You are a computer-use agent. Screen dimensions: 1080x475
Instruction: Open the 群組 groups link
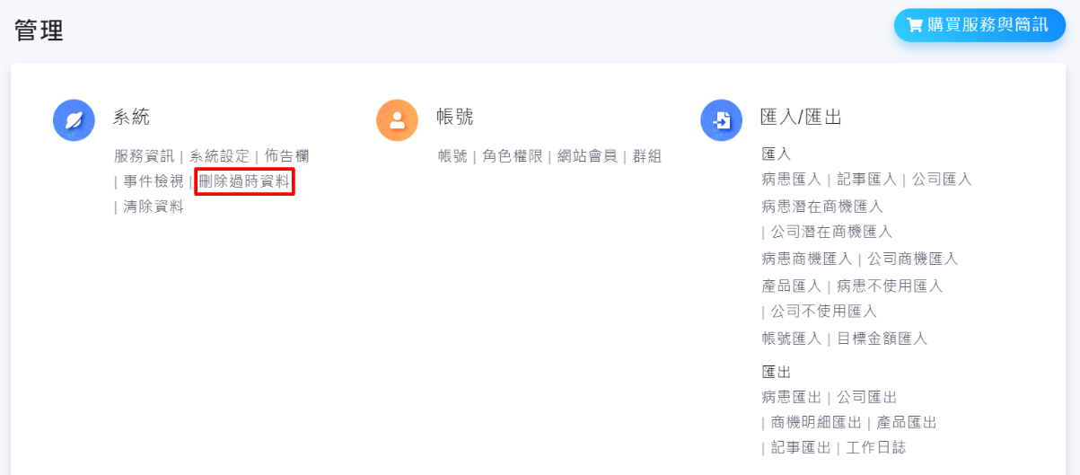pos(647,156)
